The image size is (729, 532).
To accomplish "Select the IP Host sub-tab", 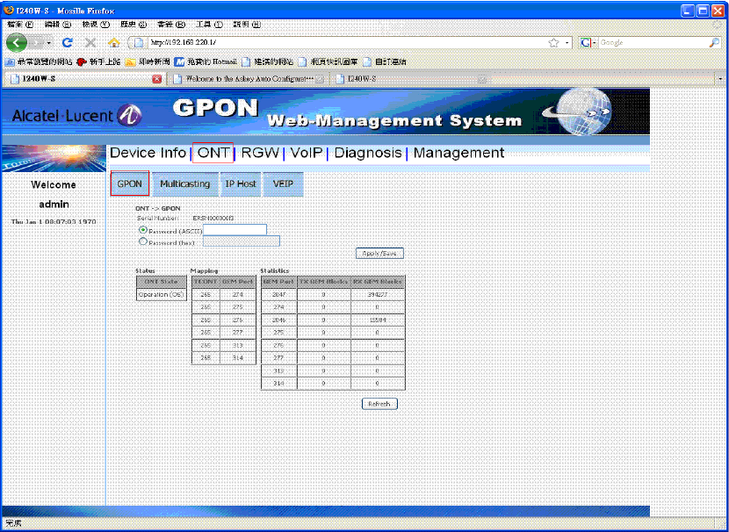I will coord(241,184).
